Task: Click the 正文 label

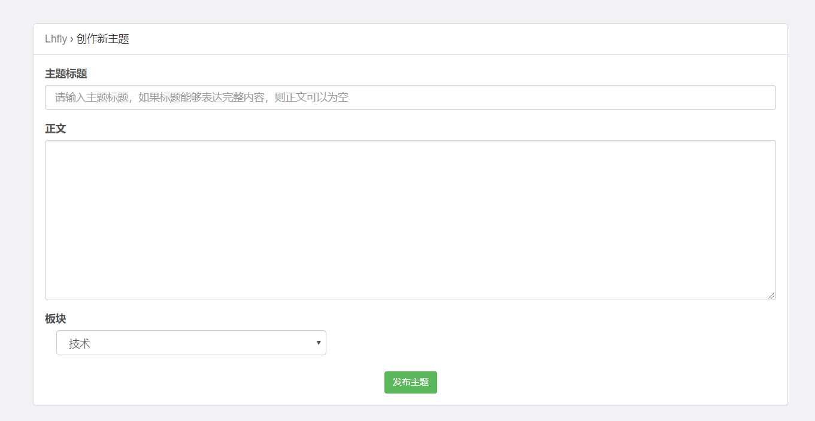Action: (x=56, y=129)
